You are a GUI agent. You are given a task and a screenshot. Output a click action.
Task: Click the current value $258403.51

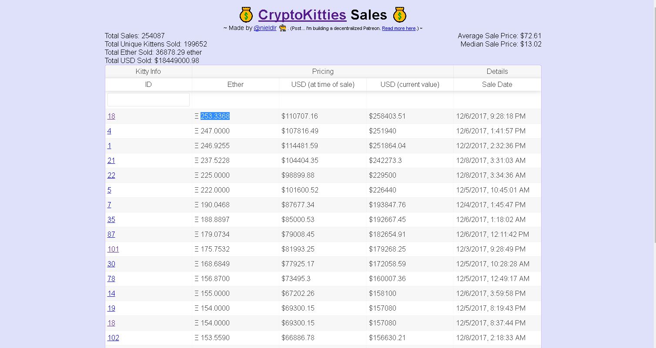(387, 116)
